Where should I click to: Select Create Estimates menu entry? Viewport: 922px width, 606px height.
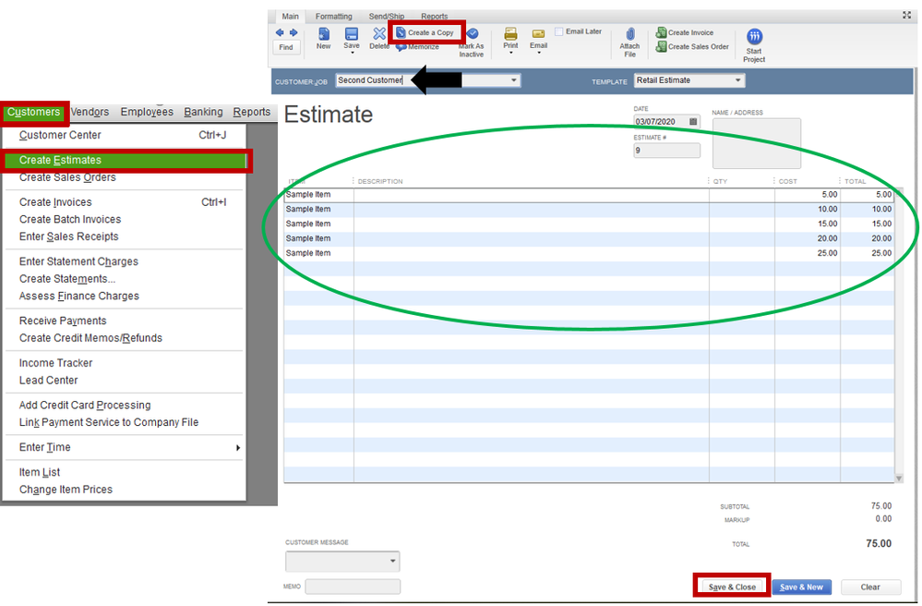click(125, 160)
